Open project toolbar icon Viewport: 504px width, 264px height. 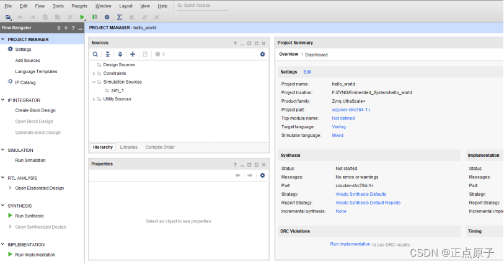(8, 17)
